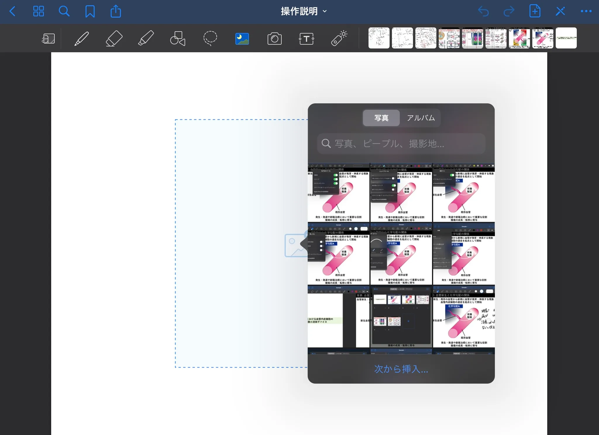Select the Text box tool
This screenshot has height=435, width=599.
[306, 38]
